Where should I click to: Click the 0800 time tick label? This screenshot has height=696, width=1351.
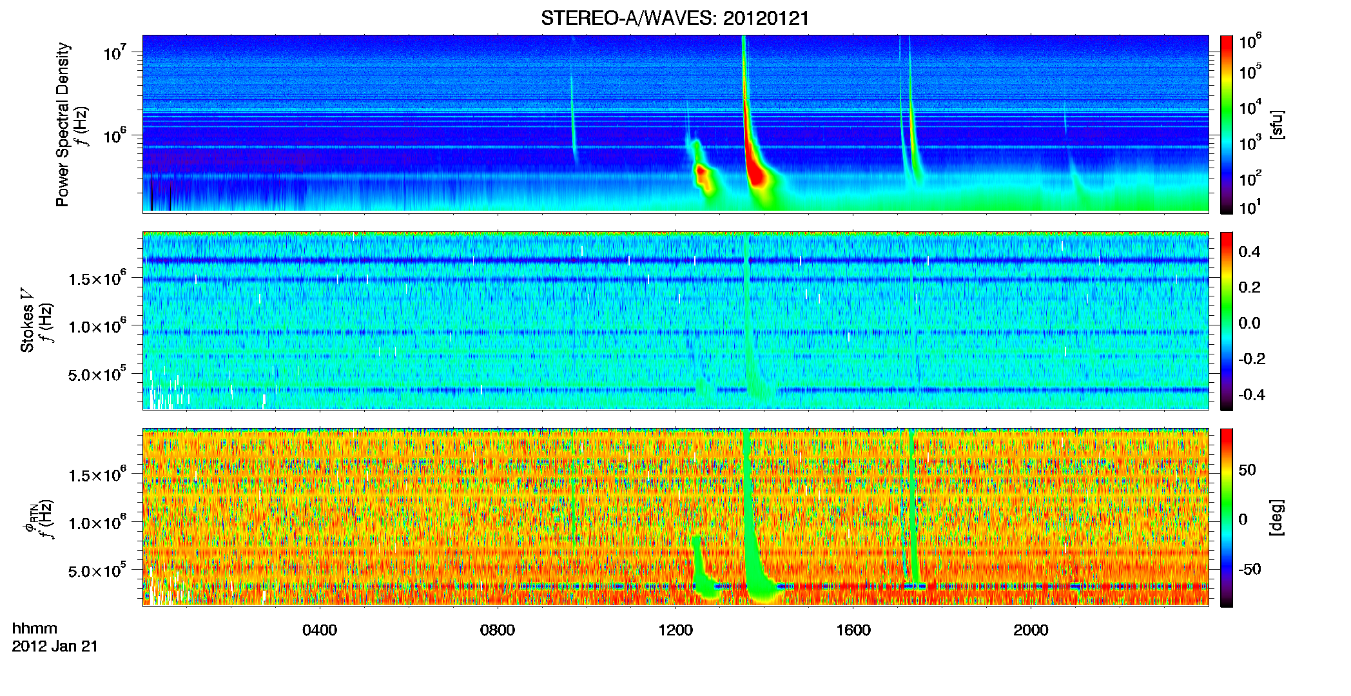pos(498,630)
